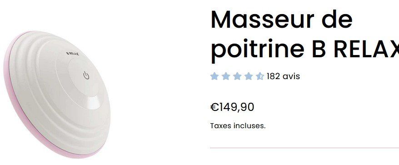The width and height of the screenshot is (399, 165).
Task: Click the power symbol on the massager photo
Action: click(x=86, y=75)
